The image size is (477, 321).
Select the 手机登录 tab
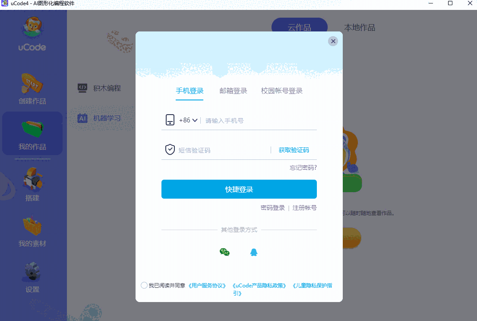pos(190,91)
